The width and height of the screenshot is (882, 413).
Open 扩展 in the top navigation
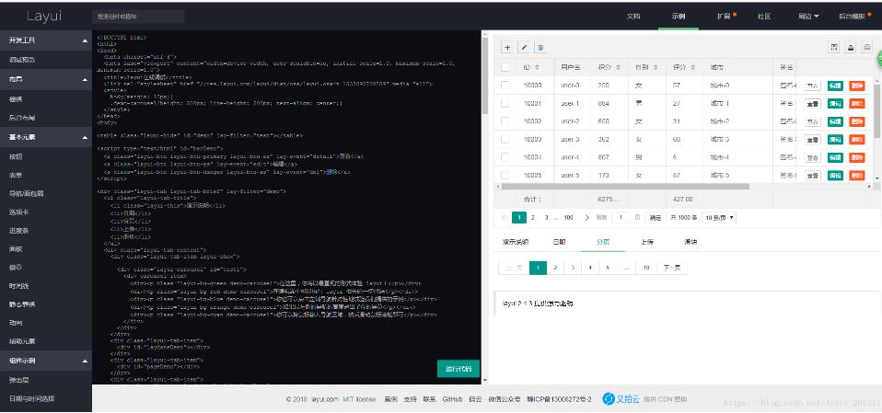pos(725,17)
